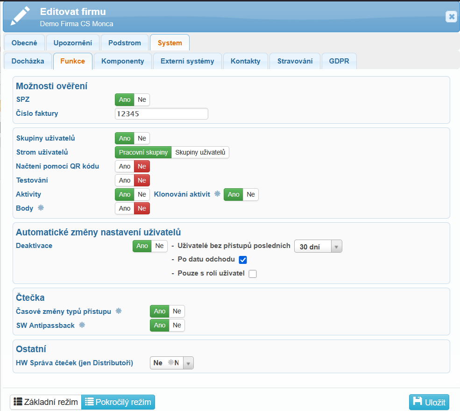Set SPZ toggle to Ne

[142, 99]
